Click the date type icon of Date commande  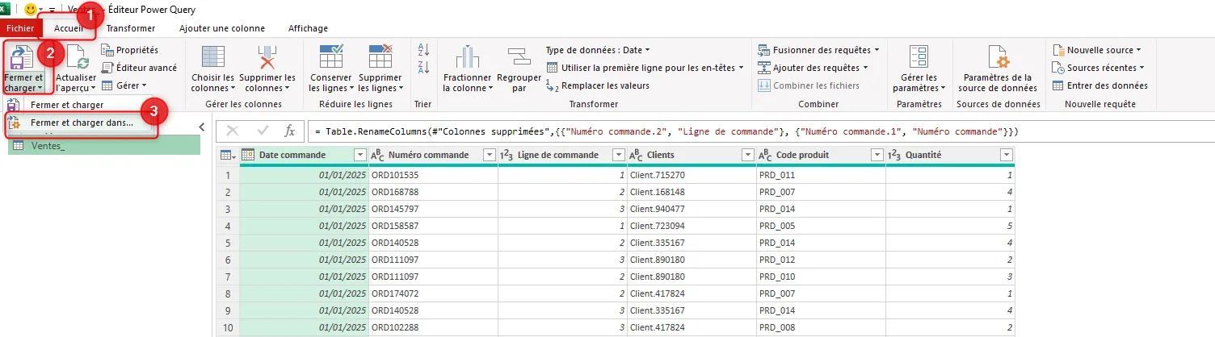[249, 155]
